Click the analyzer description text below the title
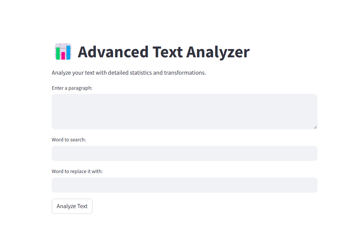Screen dimensions: 356x236 129,72
